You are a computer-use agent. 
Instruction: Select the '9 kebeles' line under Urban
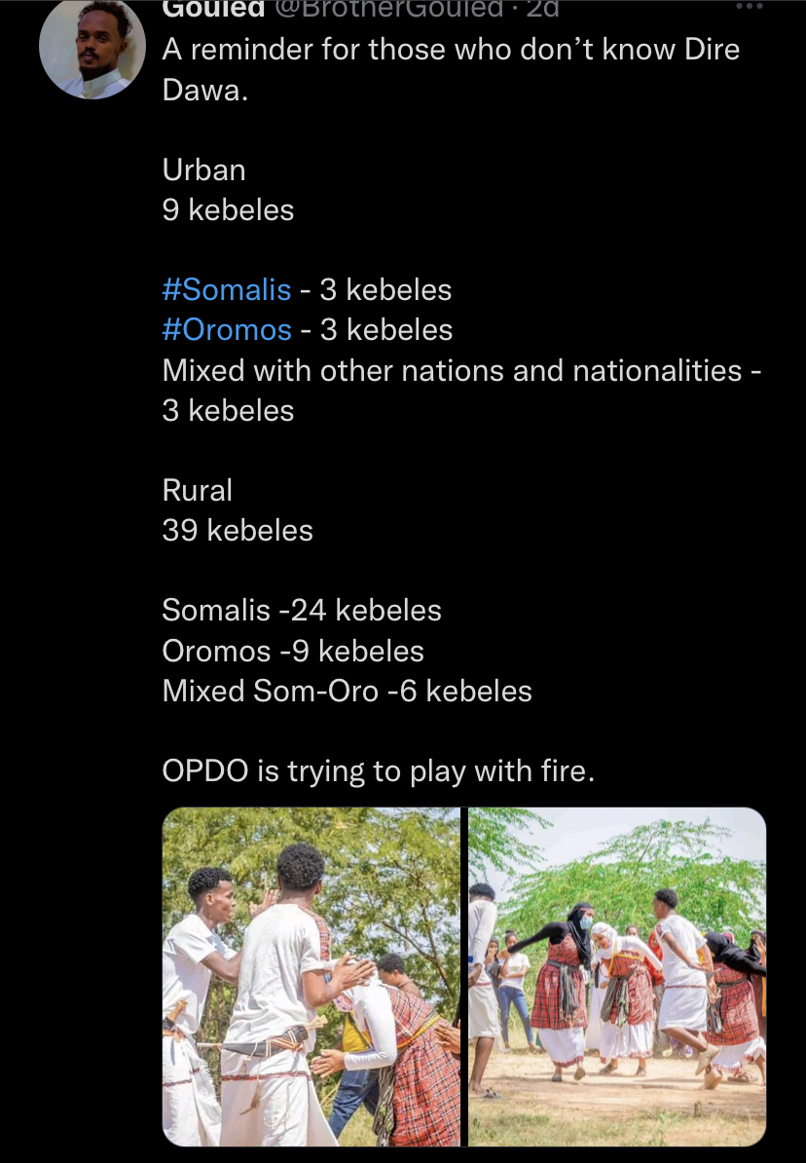click(x=228, y=209)
